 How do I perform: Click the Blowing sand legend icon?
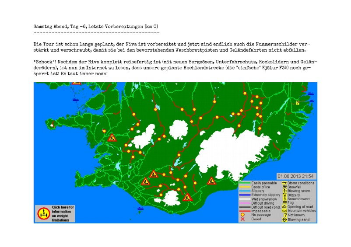[x=284, y=219]
